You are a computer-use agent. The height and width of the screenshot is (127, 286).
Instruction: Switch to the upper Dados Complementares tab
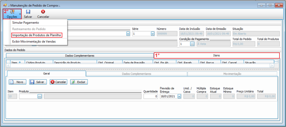click(x=80, y=55)
